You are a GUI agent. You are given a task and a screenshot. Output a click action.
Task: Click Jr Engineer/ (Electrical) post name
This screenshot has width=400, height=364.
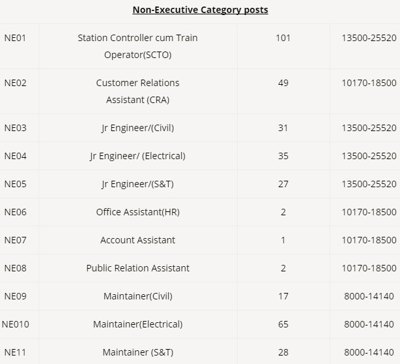[137, 156]
